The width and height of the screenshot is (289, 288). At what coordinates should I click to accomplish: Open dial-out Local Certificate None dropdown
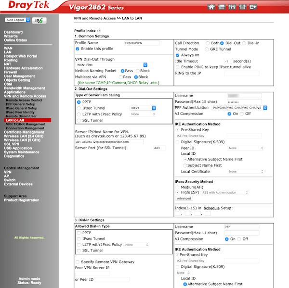pyautogui.click(x=246, y=172)
